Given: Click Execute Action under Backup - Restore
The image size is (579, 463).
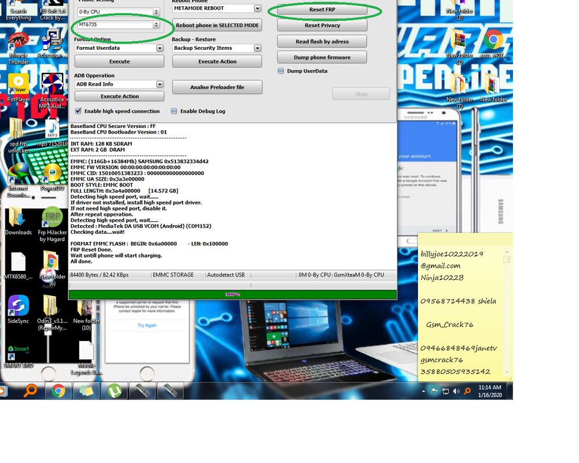Looking at the screenshot, I should 217,61.
